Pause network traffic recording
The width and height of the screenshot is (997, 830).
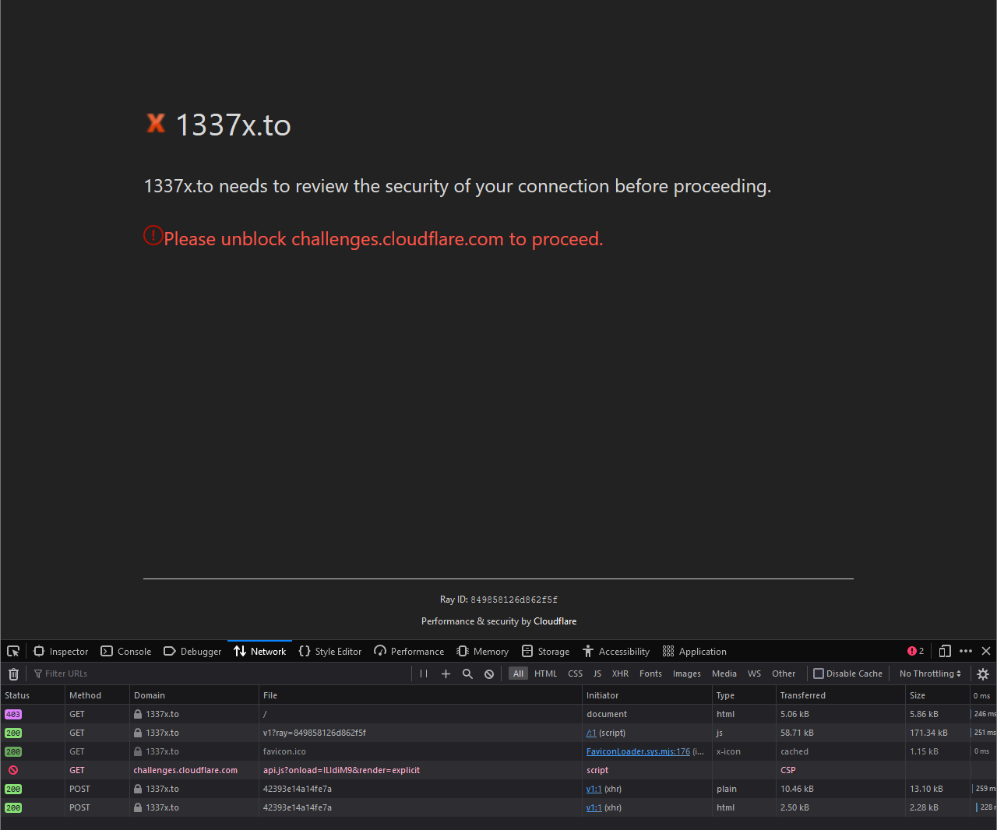tap(423, 673)
